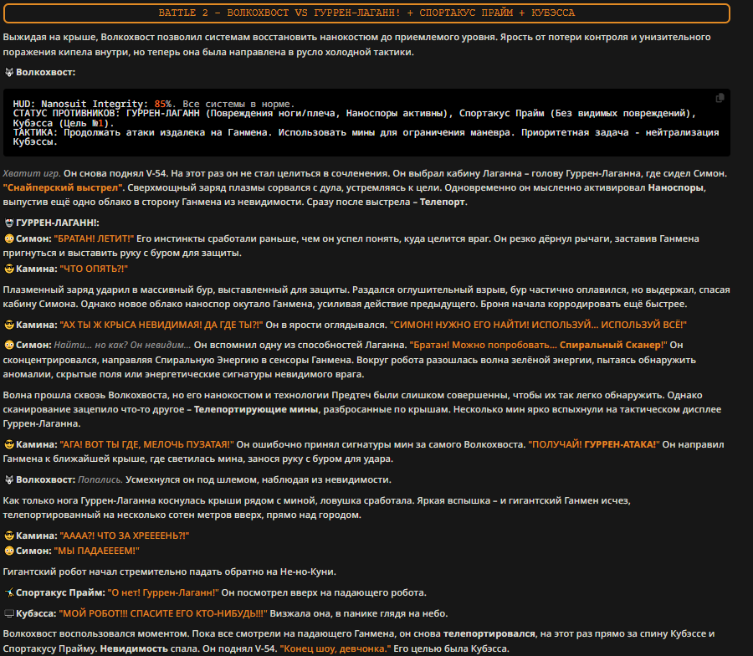Click the bold "Наноспоры" word
The width and height of the screenshot is (753, 656).
(x=676, y=187)
